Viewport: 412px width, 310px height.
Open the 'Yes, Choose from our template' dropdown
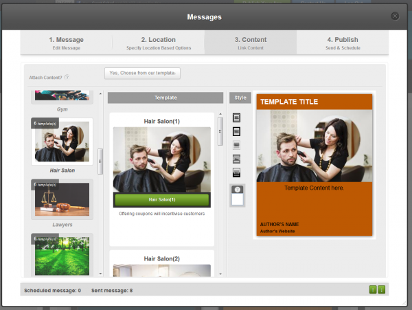[x=142, y=73]
